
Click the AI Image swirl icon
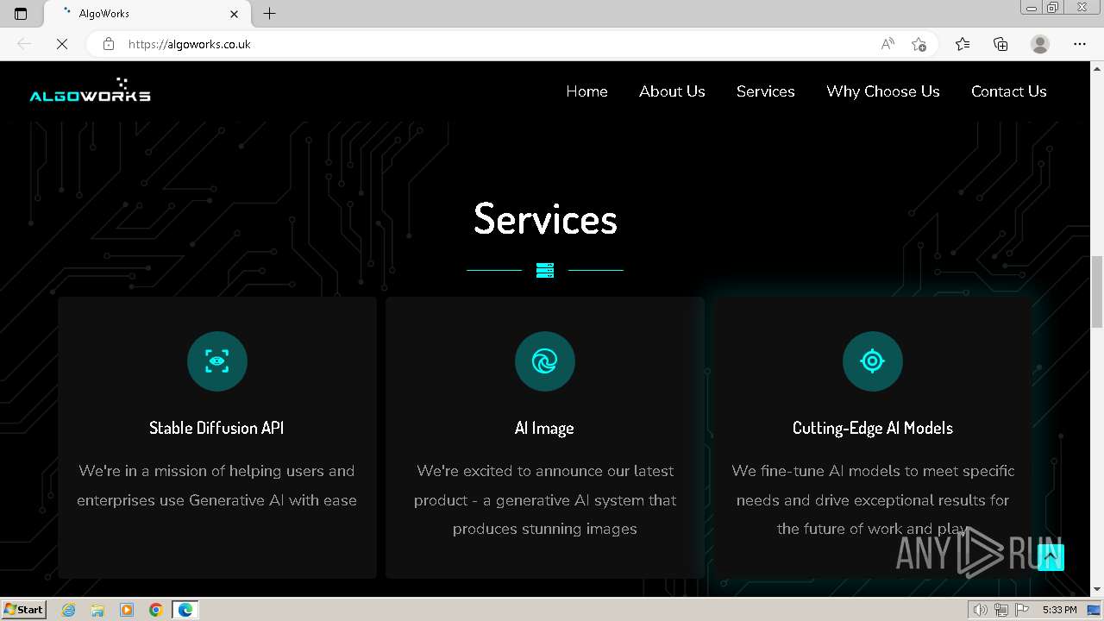coord(545,361)
